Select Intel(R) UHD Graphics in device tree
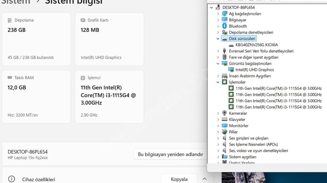 (x=255, y=70)
